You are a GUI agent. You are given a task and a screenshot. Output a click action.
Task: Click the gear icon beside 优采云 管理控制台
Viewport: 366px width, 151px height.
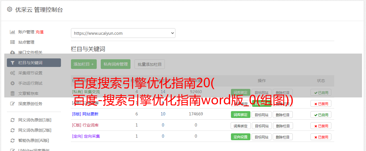[x=9, y=9]
